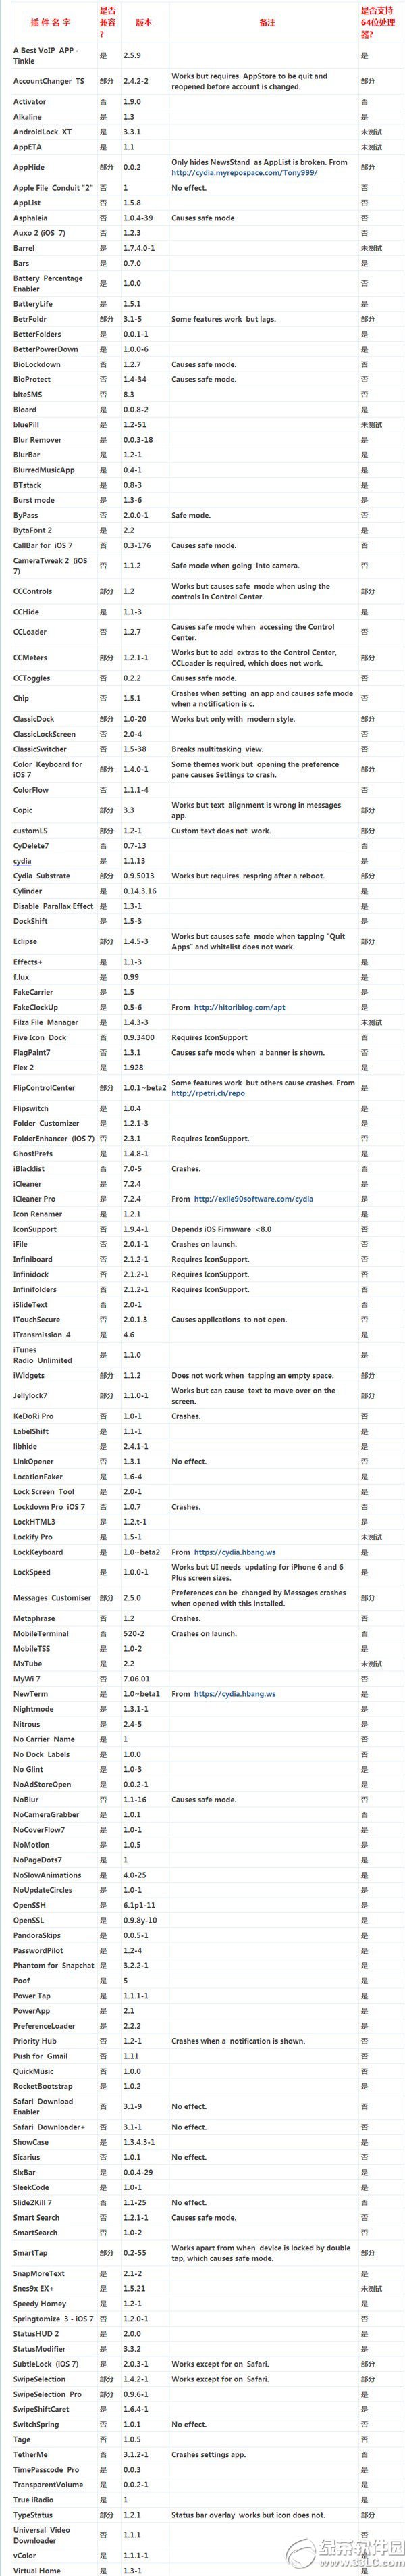
Task: Click the Cydia Substrate name cell
Action: pos(42,876)
